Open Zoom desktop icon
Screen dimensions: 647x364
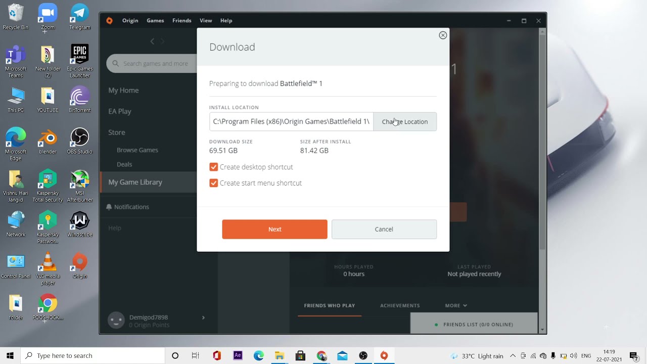point(48,17)
